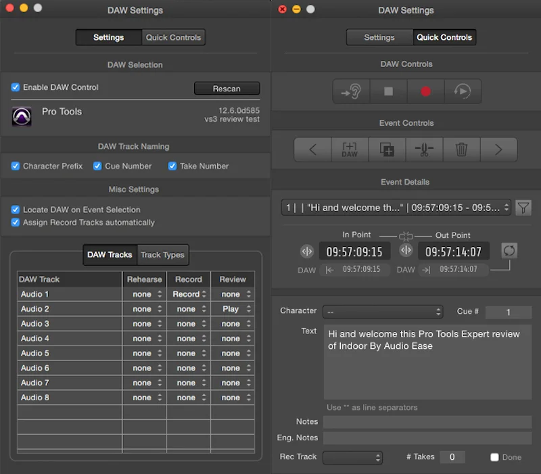Switch to Track Types tab
Viewport: 541px width, 474px height.
point(162,255)
